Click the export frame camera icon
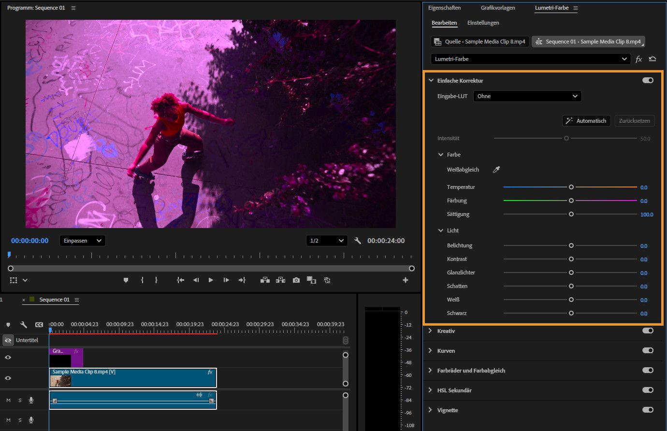The height and width of the screenshot is (431, 667). [x=296, y=280]
